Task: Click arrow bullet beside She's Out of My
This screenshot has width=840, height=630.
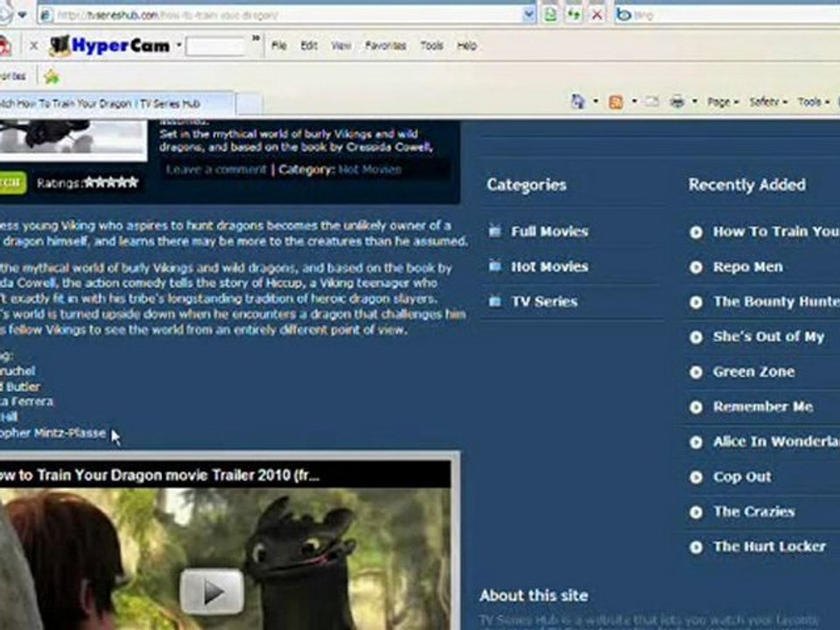Action: [696, 337]
